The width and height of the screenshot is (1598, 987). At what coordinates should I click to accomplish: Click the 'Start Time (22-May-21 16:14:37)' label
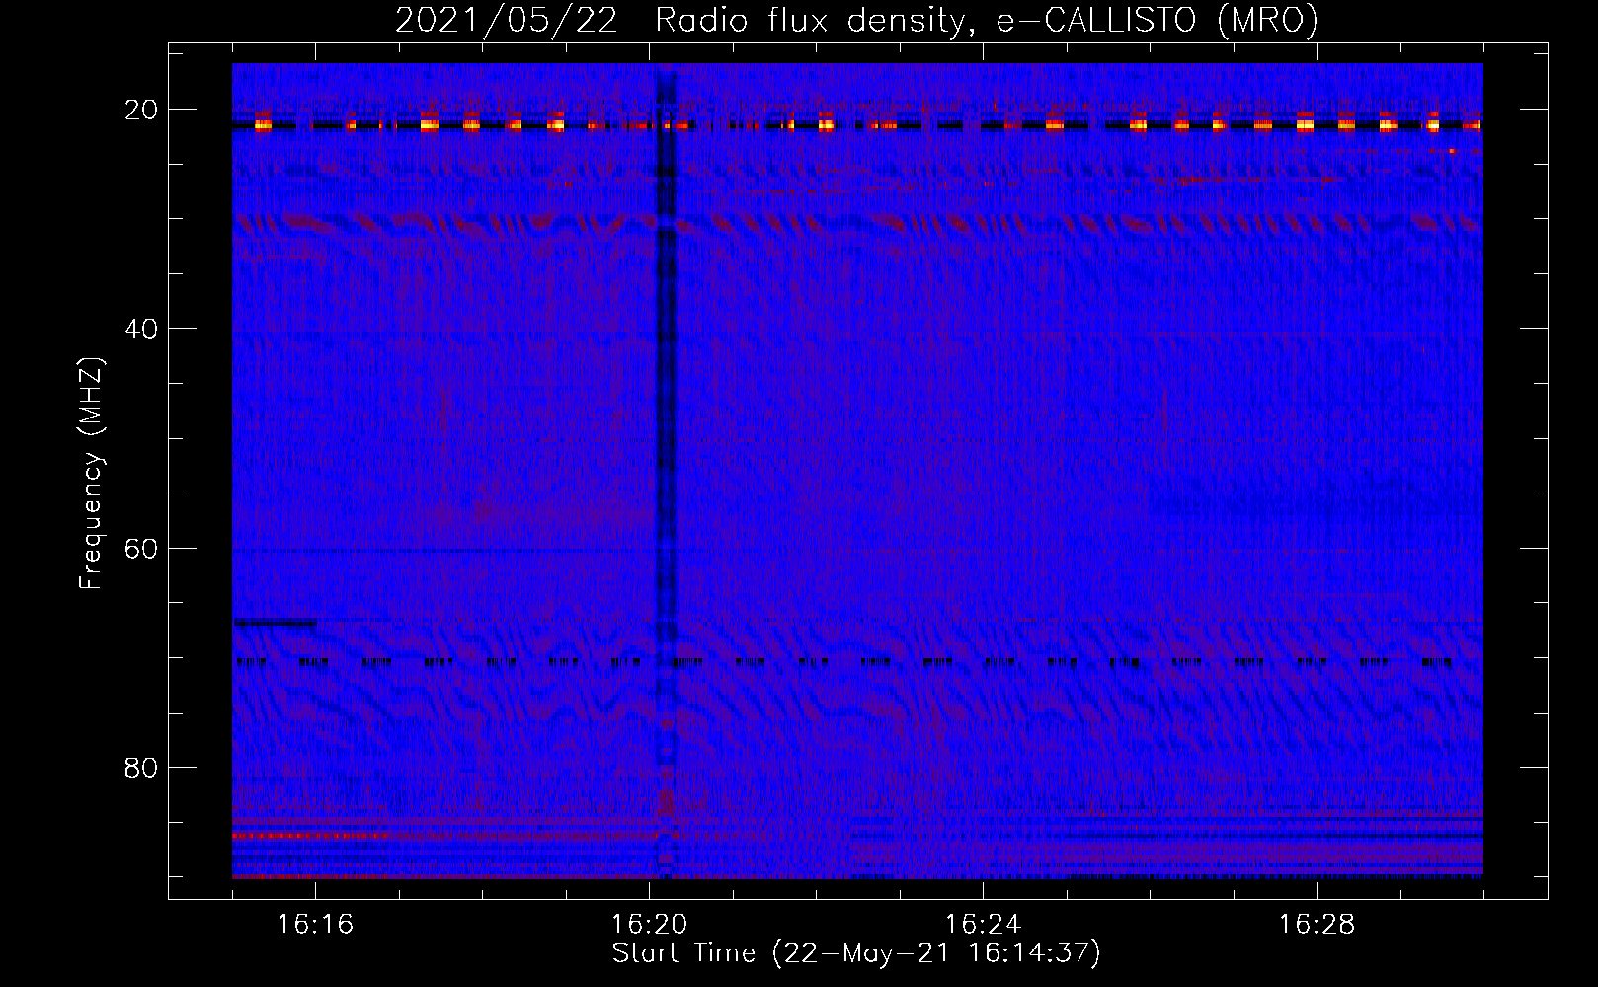[x=856, y=953]
